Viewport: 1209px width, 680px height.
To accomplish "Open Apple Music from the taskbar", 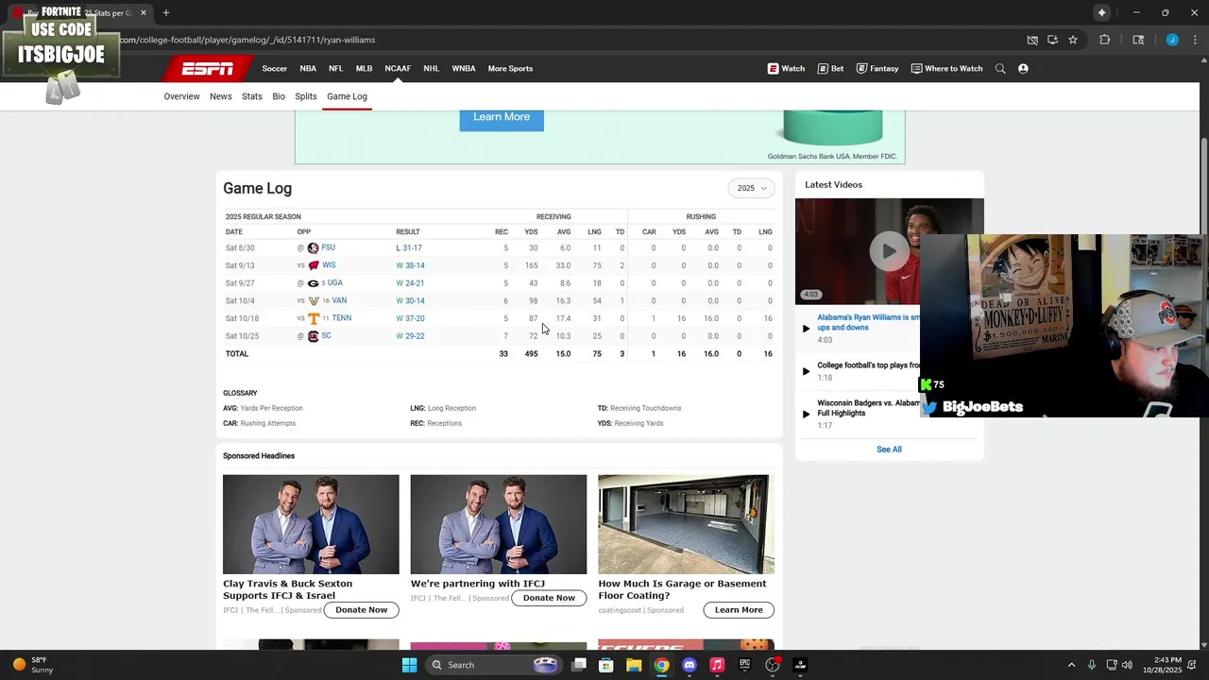I will tap(717, 665).
